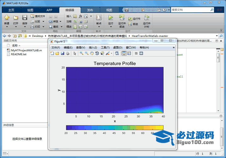Switch to the 视图 (View) tab
This screenshot has height=158, width=226.
coord(109,10)
